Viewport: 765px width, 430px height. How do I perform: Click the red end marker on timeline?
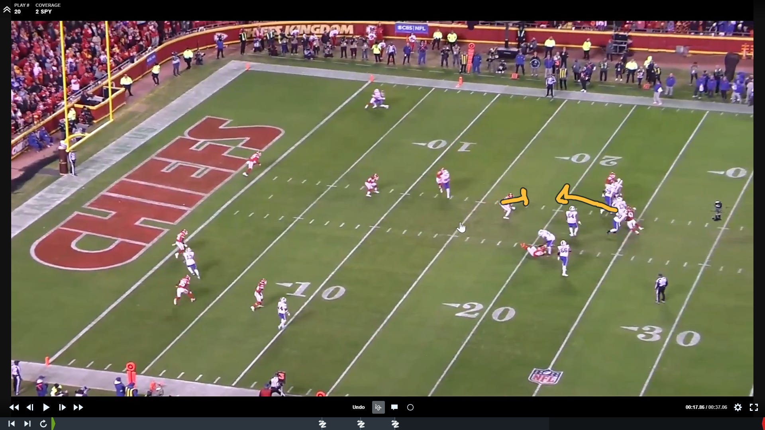[763, 424]
